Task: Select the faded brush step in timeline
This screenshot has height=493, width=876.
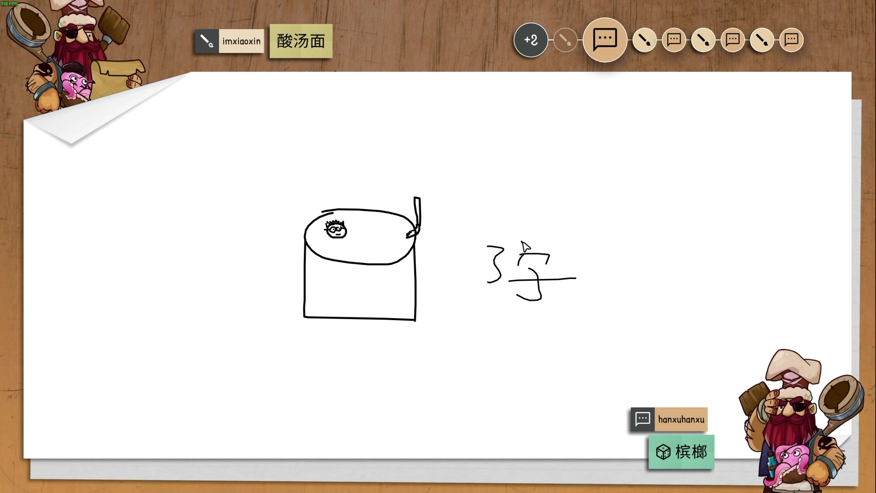Action: click(x=565, y=40)
